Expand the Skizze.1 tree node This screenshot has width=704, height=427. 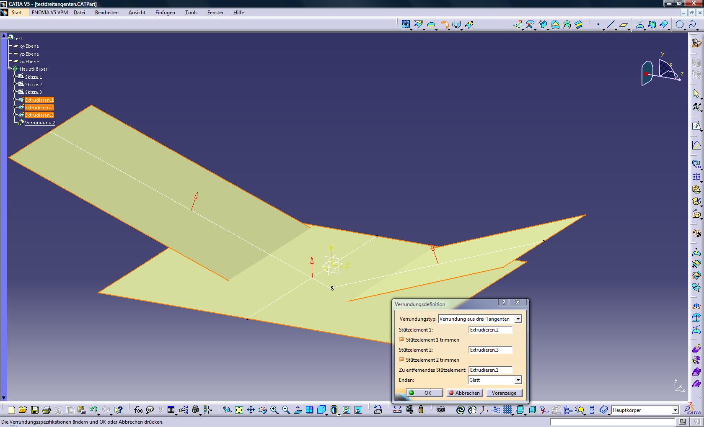(15, 77)
